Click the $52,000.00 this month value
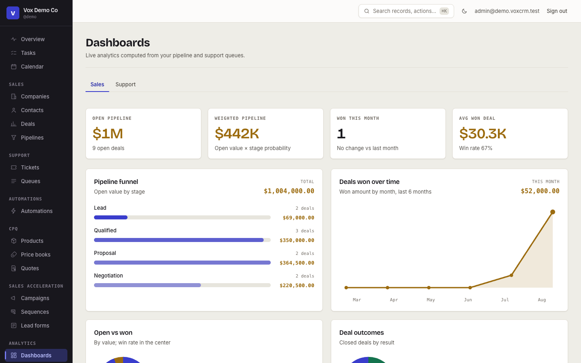This screenshot has height=363, width=581. [x=540, y=191]
